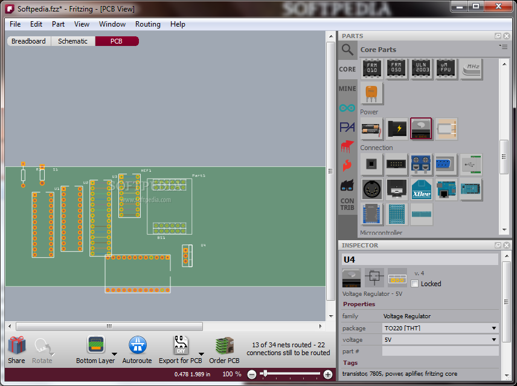The height and width of the screenshot is (386, 517).
Task: Select the pin header connection part
Action: tap(396, 164)
